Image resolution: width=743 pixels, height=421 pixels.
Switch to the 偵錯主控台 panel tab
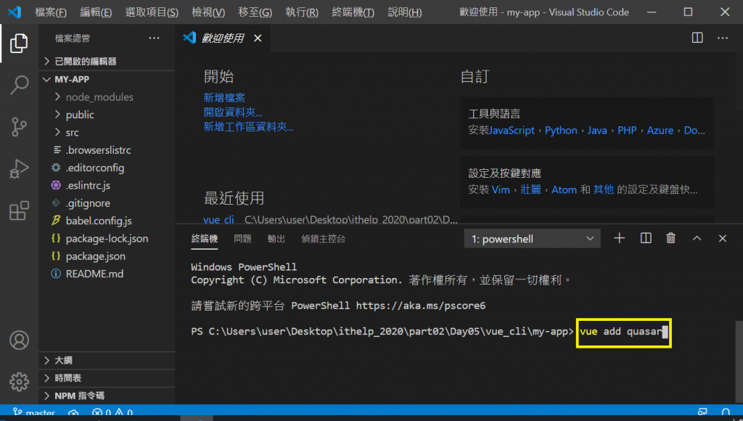point(323,239)
